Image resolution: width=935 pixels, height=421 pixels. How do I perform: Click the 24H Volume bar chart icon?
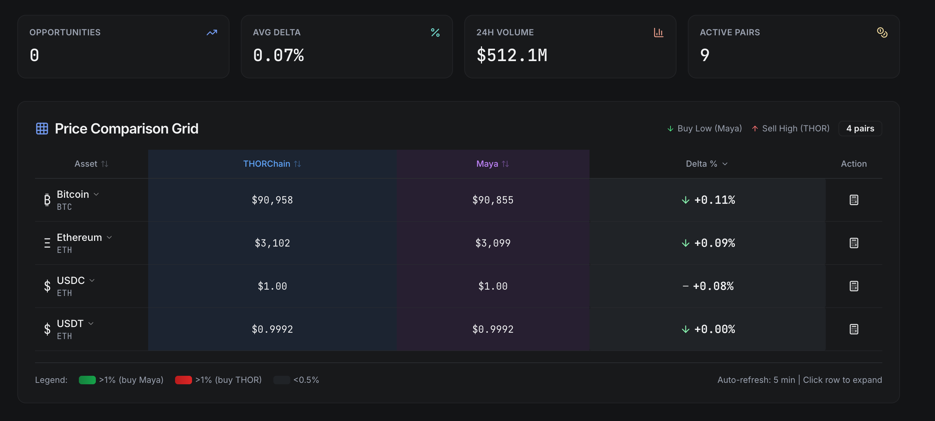(x=658, y=32)
